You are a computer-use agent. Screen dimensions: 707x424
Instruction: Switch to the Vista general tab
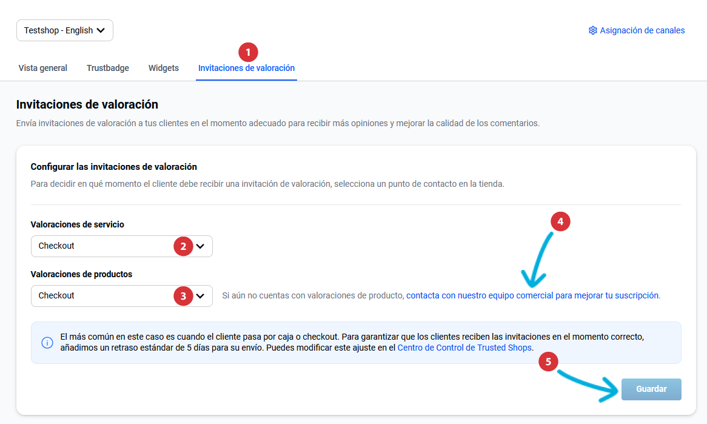(x=42, y=68)
